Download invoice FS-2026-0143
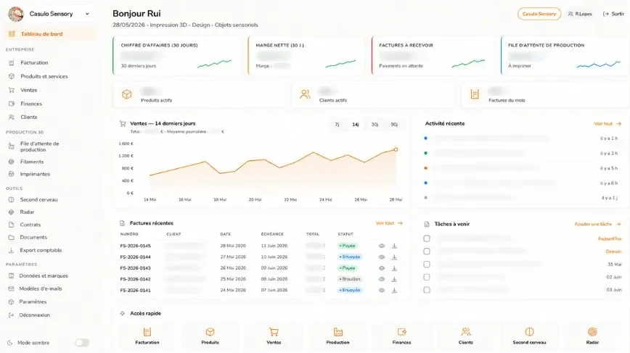Image resolution: width=630 pixels, height=353 pixels. 394,268
